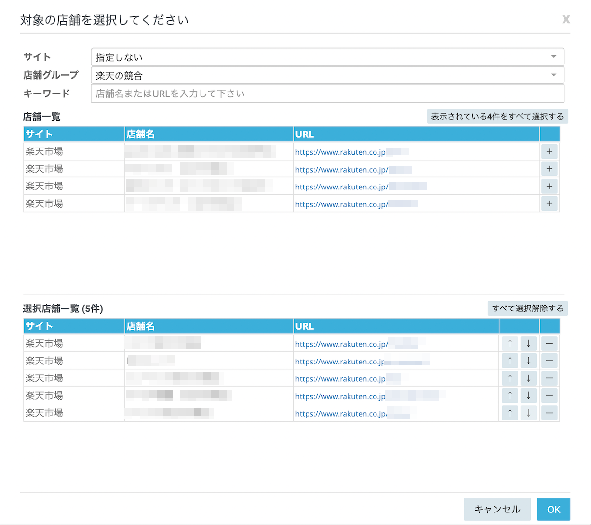Click the plus icon on the second store row
This screenshot has height=525, width=591.
[x=549, y=169]
